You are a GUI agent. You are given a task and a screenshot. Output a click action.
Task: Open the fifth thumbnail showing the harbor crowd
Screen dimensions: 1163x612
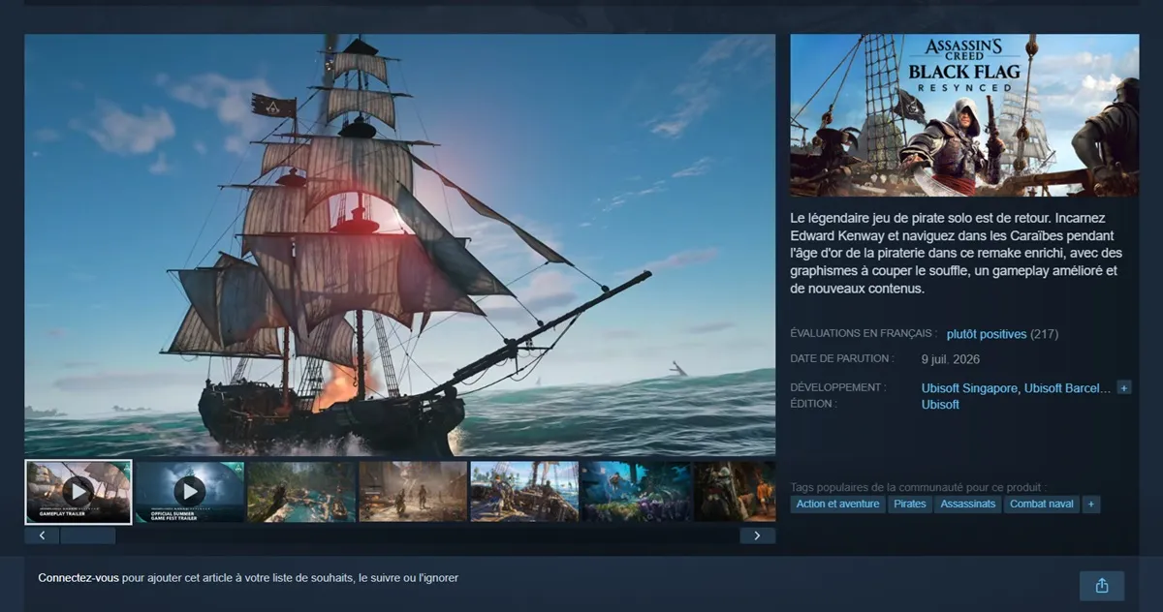click(524, 492)
